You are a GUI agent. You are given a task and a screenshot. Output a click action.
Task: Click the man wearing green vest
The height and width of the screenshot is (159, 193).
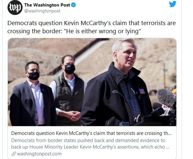68,90
